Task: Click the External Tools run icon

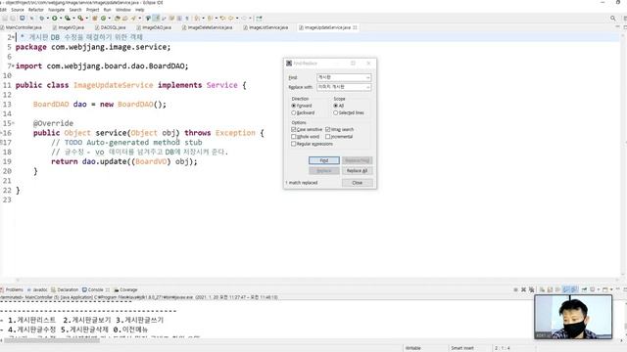Action: 80,18
